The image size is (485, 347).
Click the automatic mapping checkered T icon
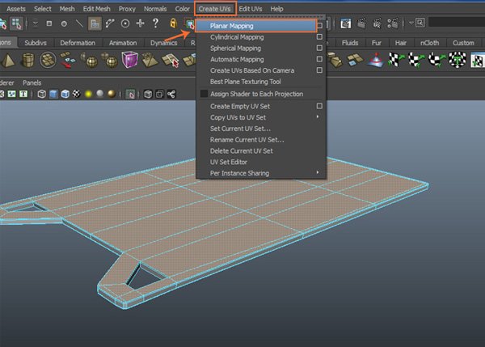click(x=458, y=60)
